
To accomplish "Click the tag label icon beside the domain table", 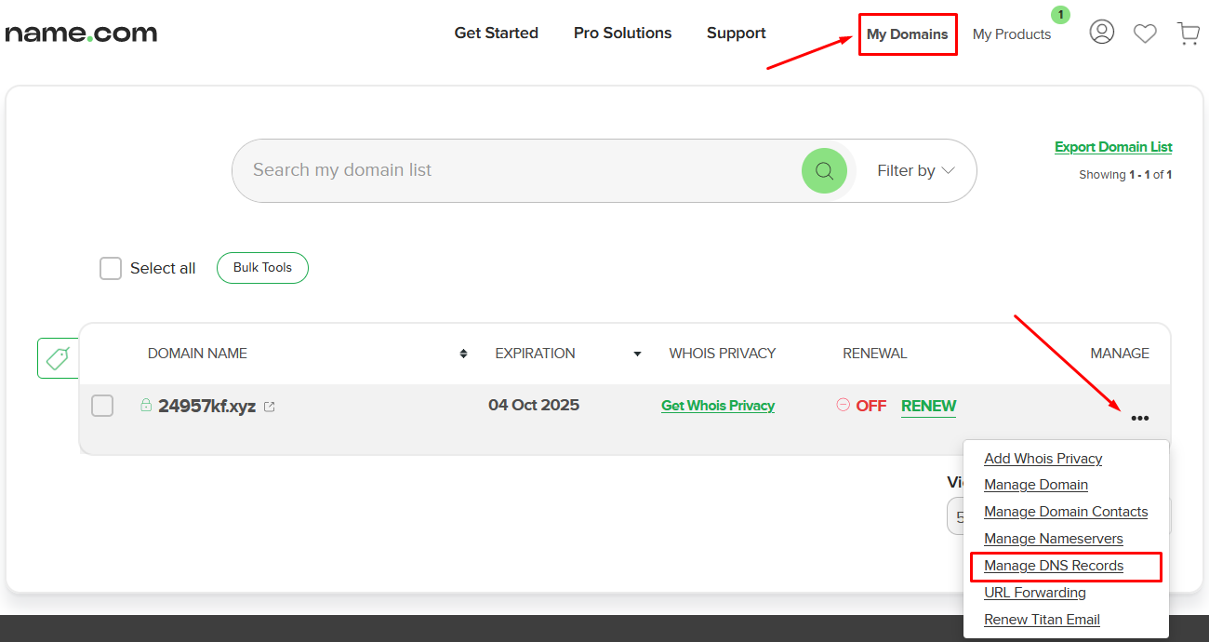I will click(58, 357).
